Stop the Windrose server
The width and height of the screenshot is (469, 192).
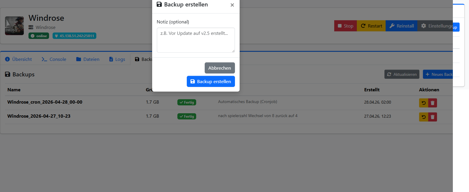pos(345,26)
